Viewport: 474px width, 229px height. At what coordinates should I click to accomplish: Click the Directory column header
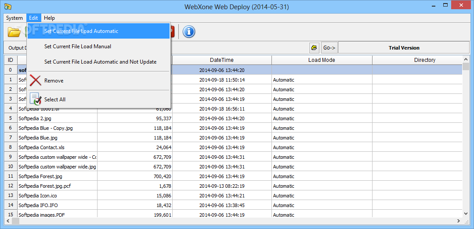point(417,60)
